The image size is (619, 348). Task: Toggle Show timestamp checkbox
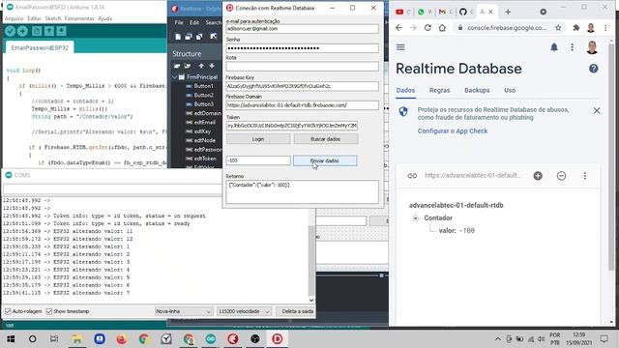pyautogui.click(x=49, y=311)
